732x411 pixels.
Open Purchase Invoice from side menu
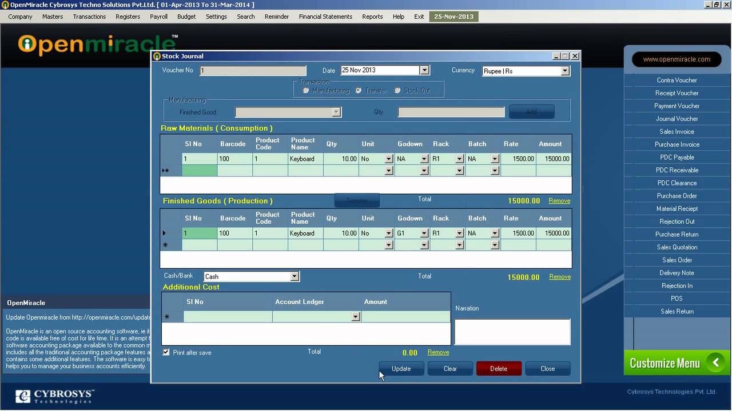point(677,144)
